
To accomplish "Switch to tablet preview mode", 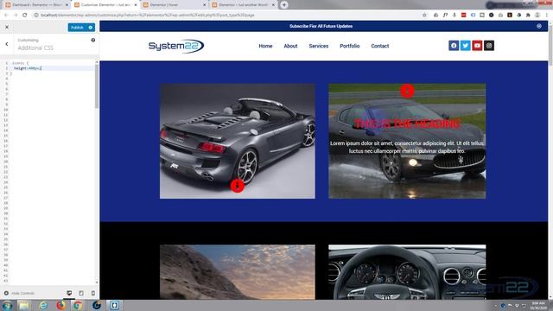I will (x=81, y=293).
